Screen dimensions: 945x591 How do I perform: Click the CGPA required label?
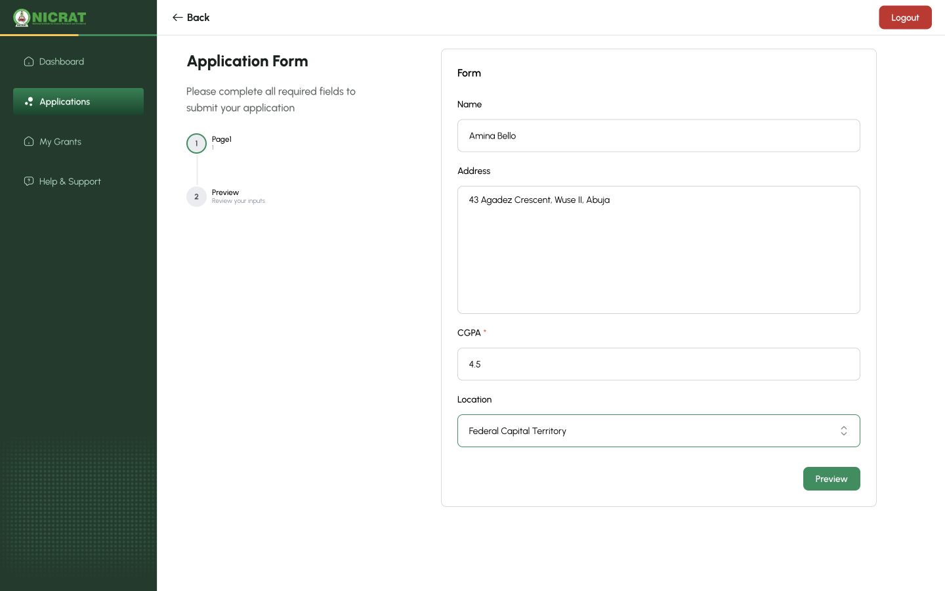click(x=472, y=333)
